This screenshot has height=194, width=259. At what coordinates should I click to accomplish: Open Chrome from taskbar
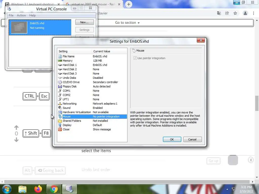point(54,189)
